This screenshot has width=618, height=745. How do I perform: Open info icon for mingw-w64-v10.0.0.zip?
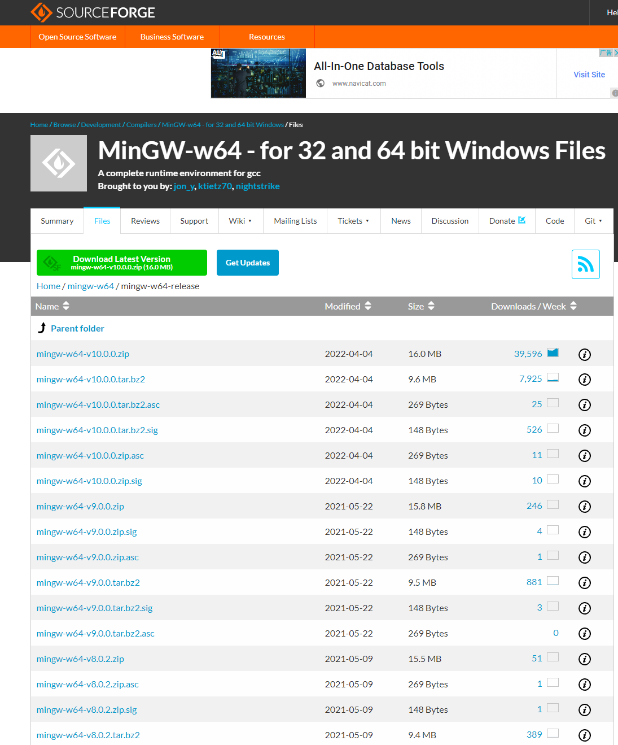[x=585, y=354]
